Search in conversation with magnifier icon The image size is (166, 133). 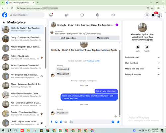[x=147, y=47]
